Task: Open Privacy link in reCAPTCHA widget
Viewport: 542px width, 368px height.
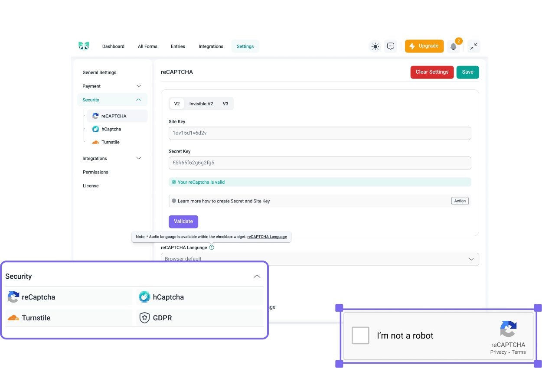Action: pyautogui.click(x=498, y=352)
